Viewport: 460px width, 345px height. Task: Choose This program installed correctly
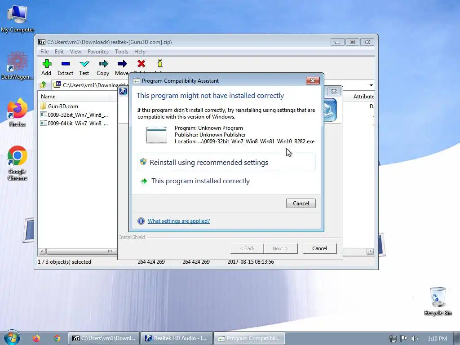click(226, 181)
